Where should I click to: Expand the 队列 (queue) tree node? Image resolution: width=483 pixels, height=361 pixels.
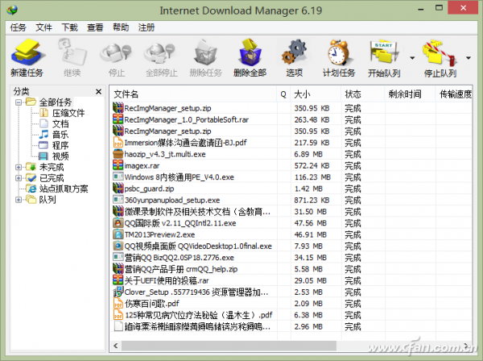pos(19,199)
